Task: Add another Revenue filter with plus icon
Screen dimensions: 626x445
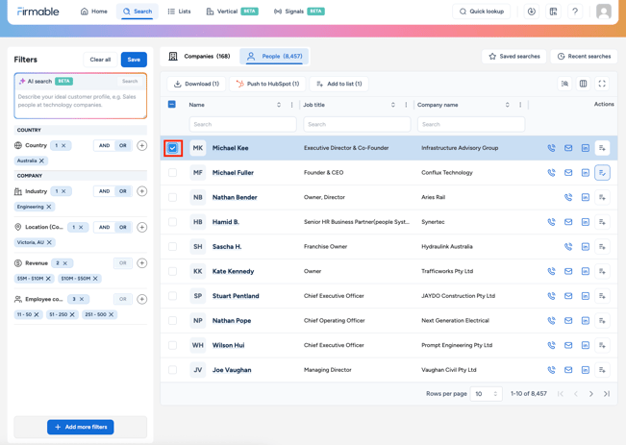Action: click(x=141, y=263)
